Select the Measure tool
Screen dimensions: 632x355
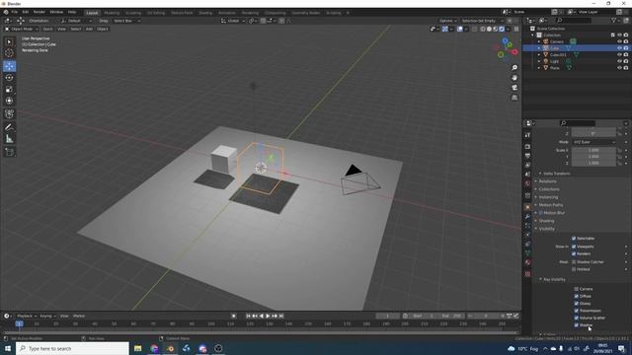9,139
